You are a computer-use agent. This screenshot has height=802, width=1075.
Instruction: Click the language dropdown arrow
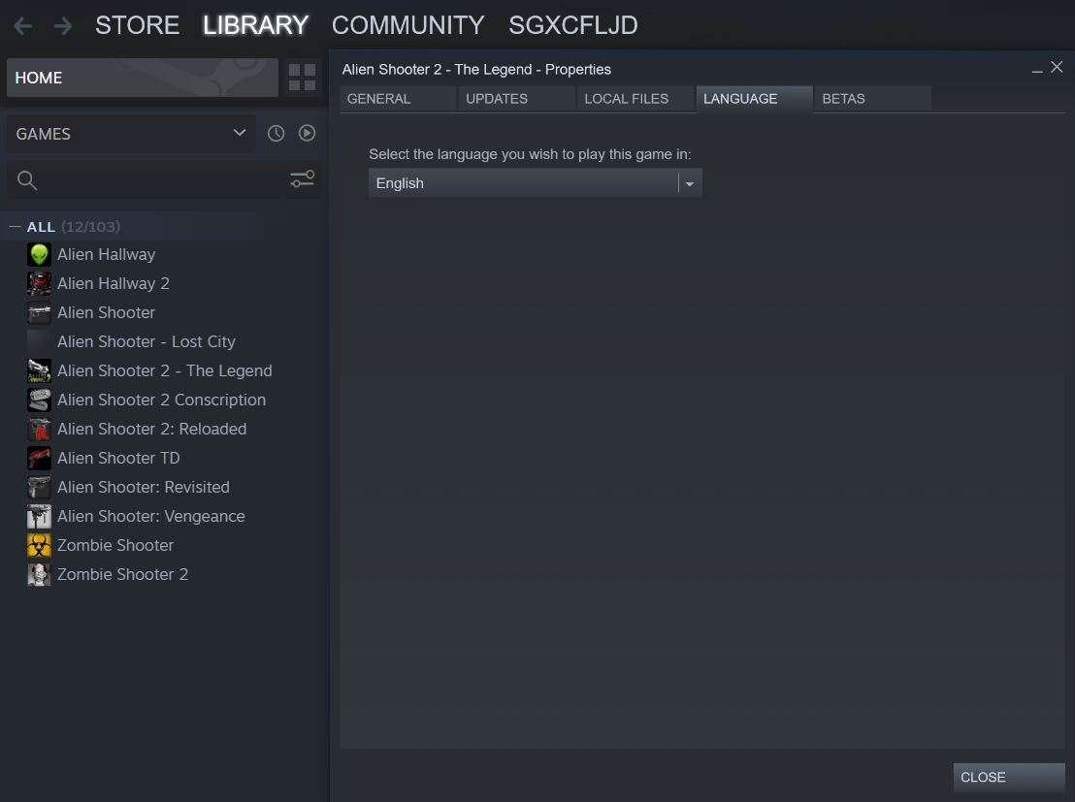[x=690, y=183]
